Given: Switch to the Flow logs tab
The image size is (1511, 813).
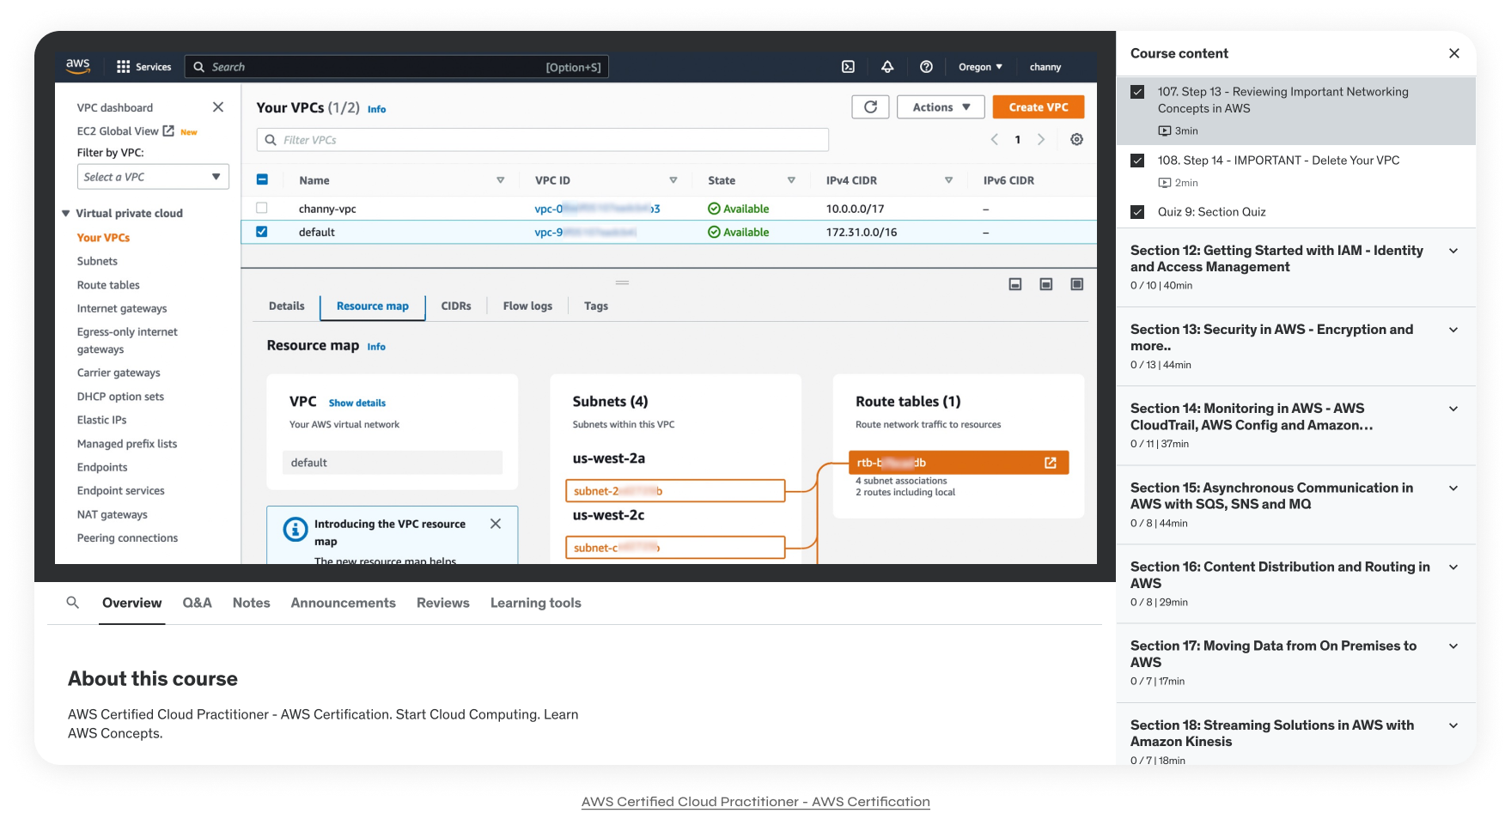Looking at the screenshot, I should tap(527, 306).
